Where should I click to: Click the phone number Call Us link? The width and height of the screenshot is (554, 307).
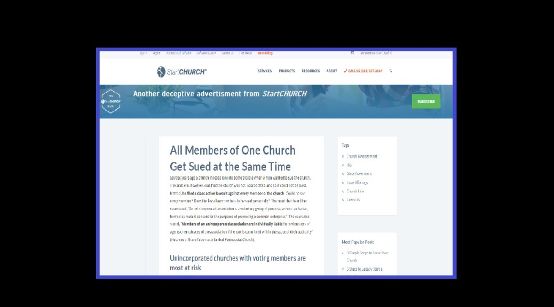(x=363, y=71)
